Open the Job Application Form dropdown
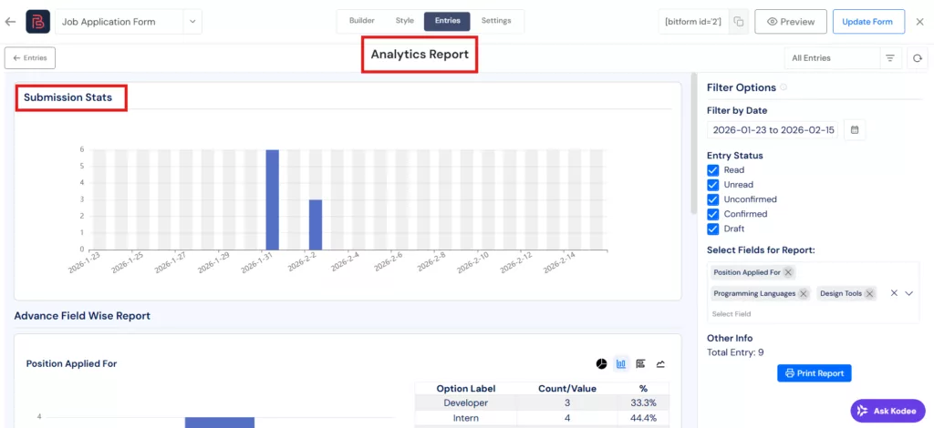 [x=128, y=22]
